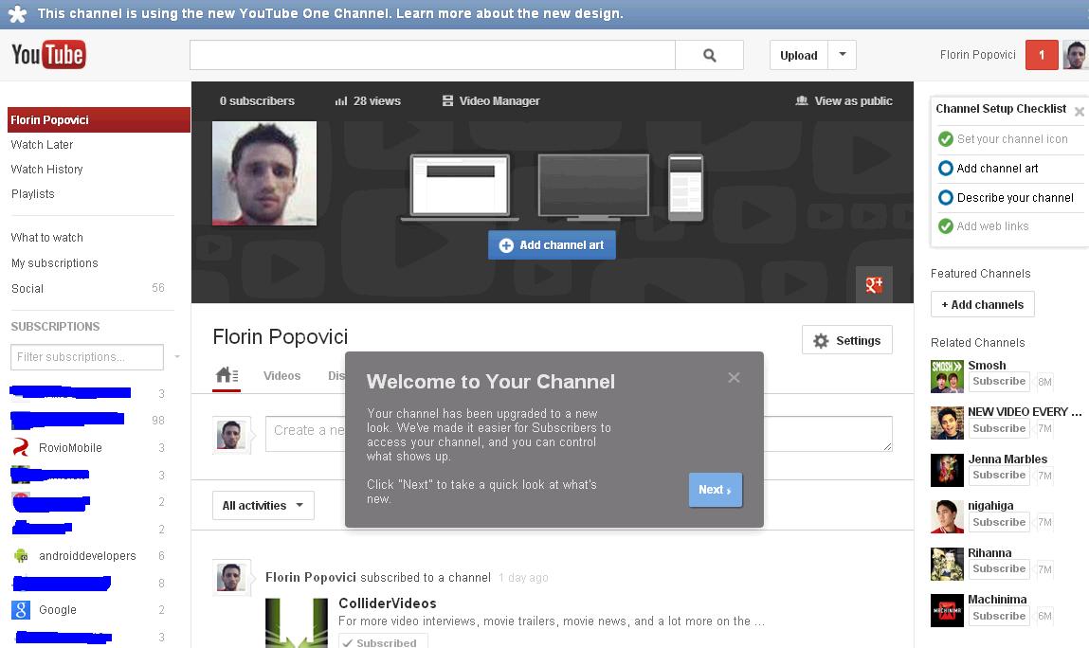Toggle the Subscribed button for ColliderVideos

click(383, 641)
